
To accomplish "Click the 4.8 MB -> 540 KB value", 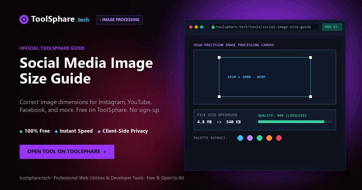I will (x=219, y=122).
